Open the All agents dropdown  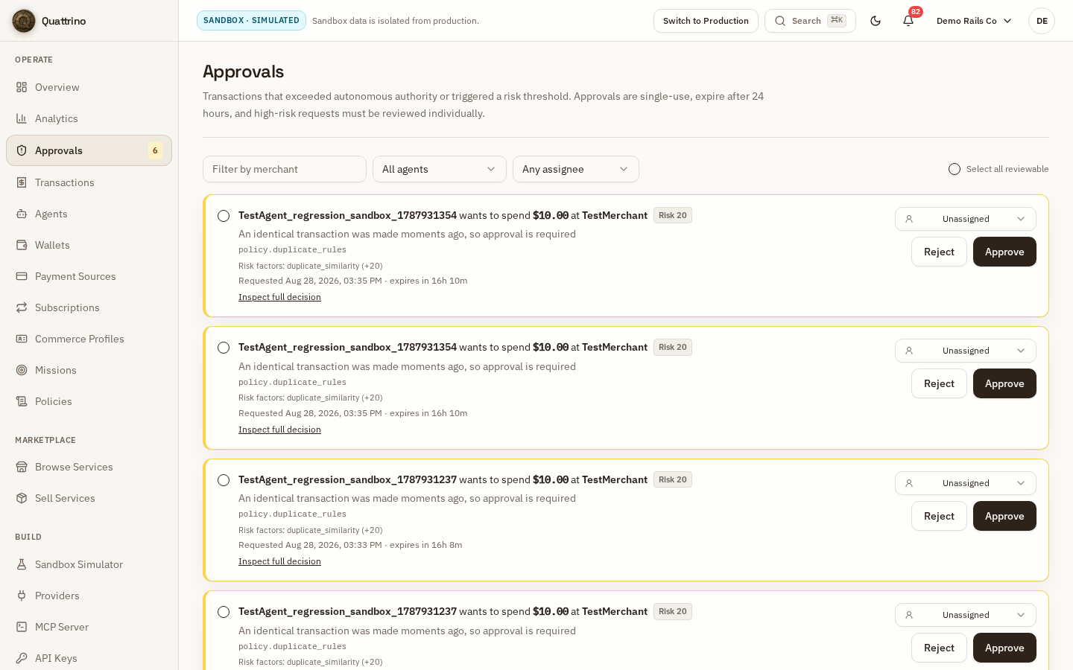pyautogui.click(x=440, y=169)
